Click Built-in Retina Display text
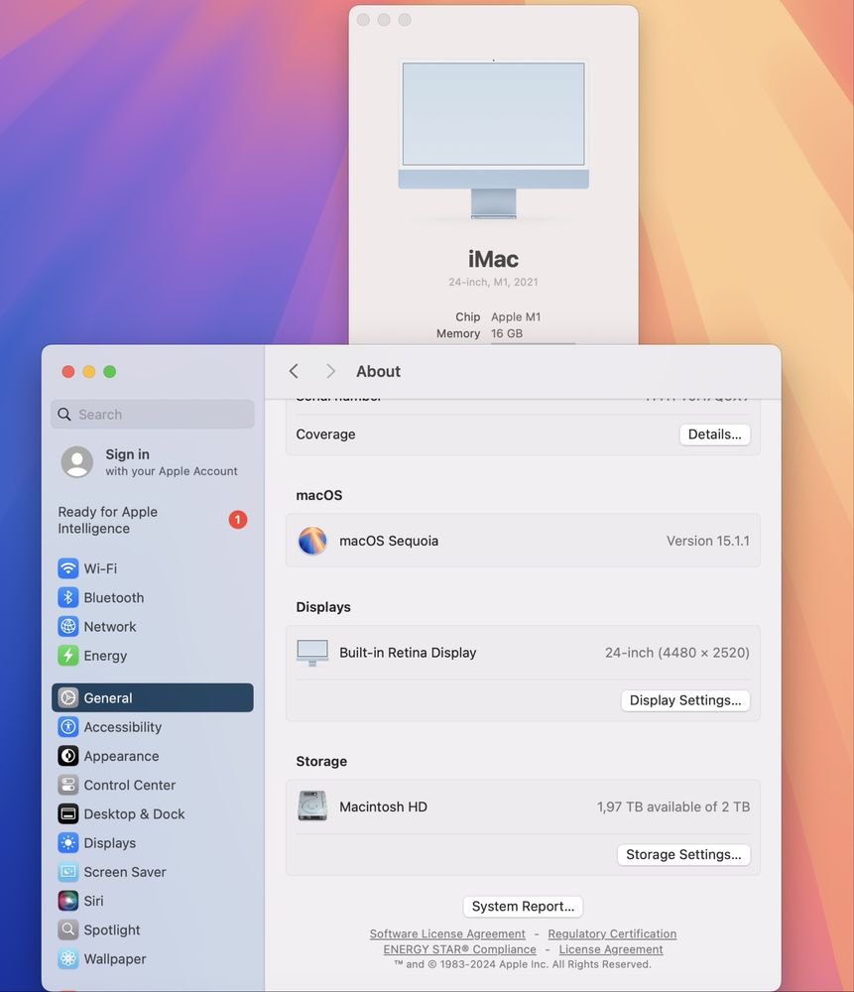This screenshot has height=992, width=854. 408,653
